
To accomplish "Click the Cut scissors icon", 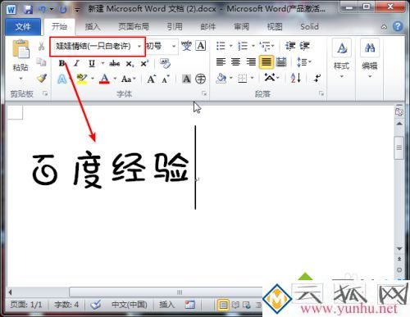I will (42, 46).
